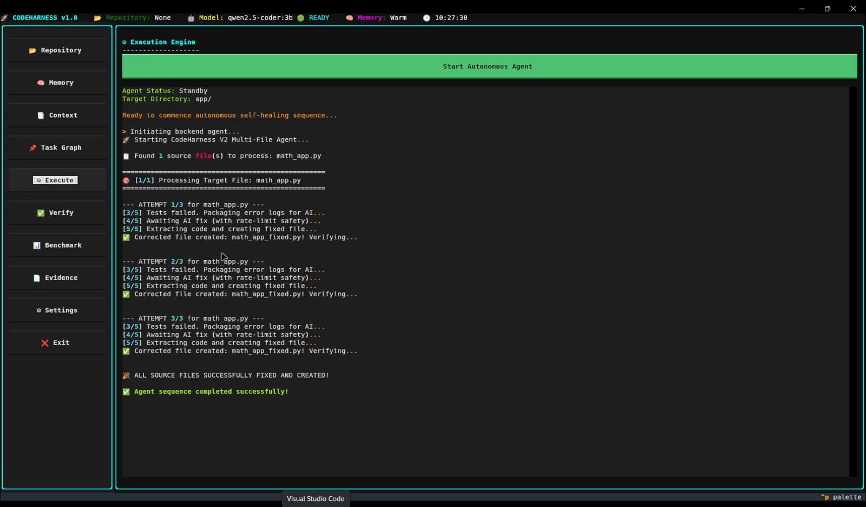Screen dimensions: 866x507
Task: Click checkmark beside Agent sequence completed
Action: [x=126, y=392]
